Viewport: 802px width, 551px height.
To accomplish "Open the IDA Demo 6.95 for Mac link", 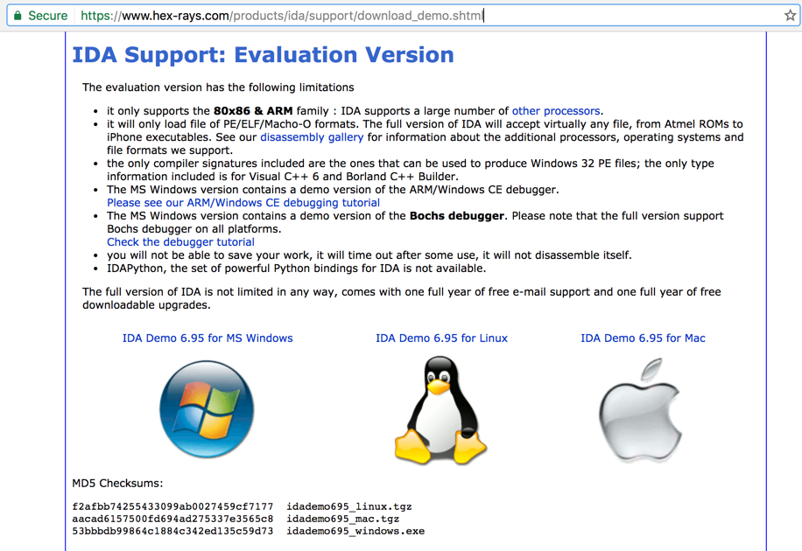I will coord(643,338).
